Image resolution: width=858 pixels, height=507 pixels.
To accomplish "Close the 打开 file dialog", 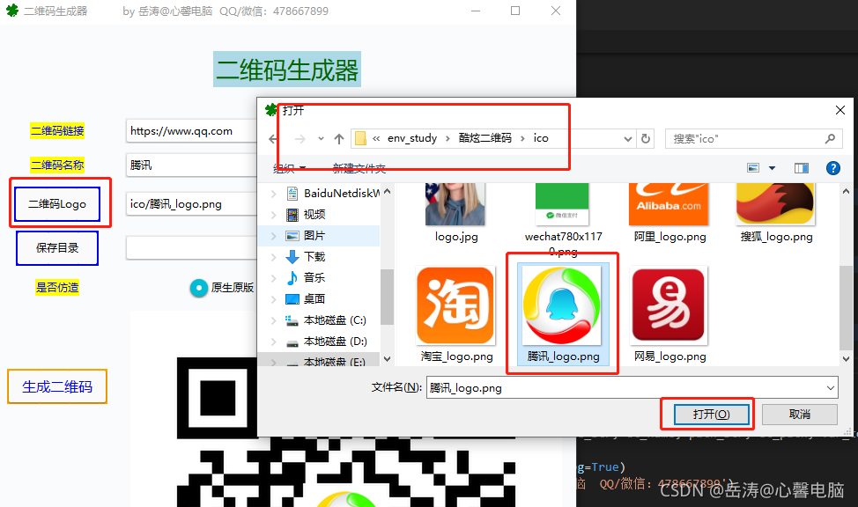I will click(840, 110).
